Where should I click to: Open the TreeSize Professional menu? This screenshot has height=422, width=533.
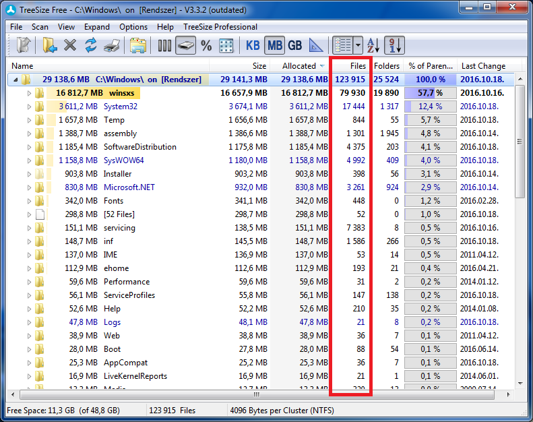pos(220,27)
